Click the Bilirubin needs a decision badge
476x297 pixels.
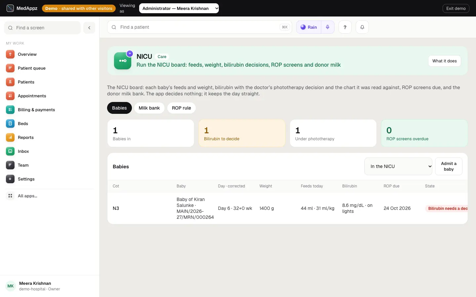point(447,209)
